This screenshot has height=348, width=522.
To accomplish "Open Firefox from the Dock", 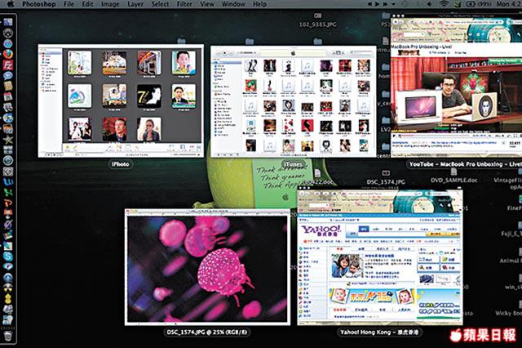I will [7, 54].
